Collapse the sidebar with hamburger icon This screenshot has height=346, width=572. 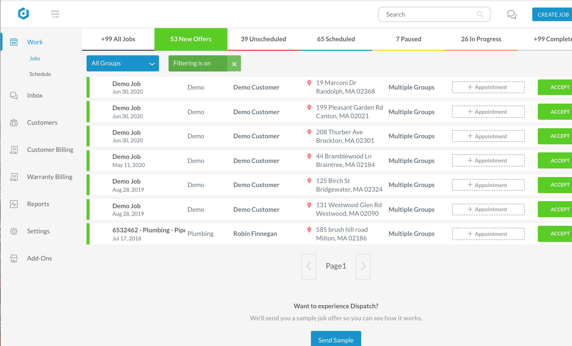[55, 14]
